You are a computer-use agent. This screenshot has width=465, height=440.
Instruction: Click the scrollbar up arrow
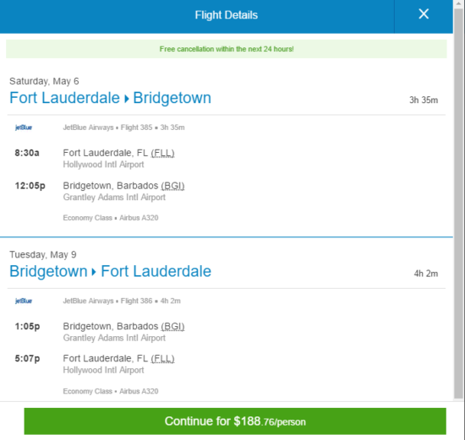(458, 3)
